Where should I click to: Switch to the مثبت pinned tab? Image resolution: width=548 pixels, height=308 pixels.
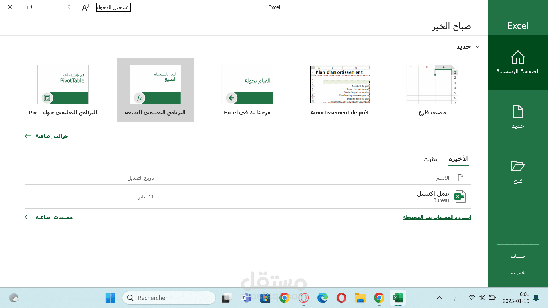[430, 159]
